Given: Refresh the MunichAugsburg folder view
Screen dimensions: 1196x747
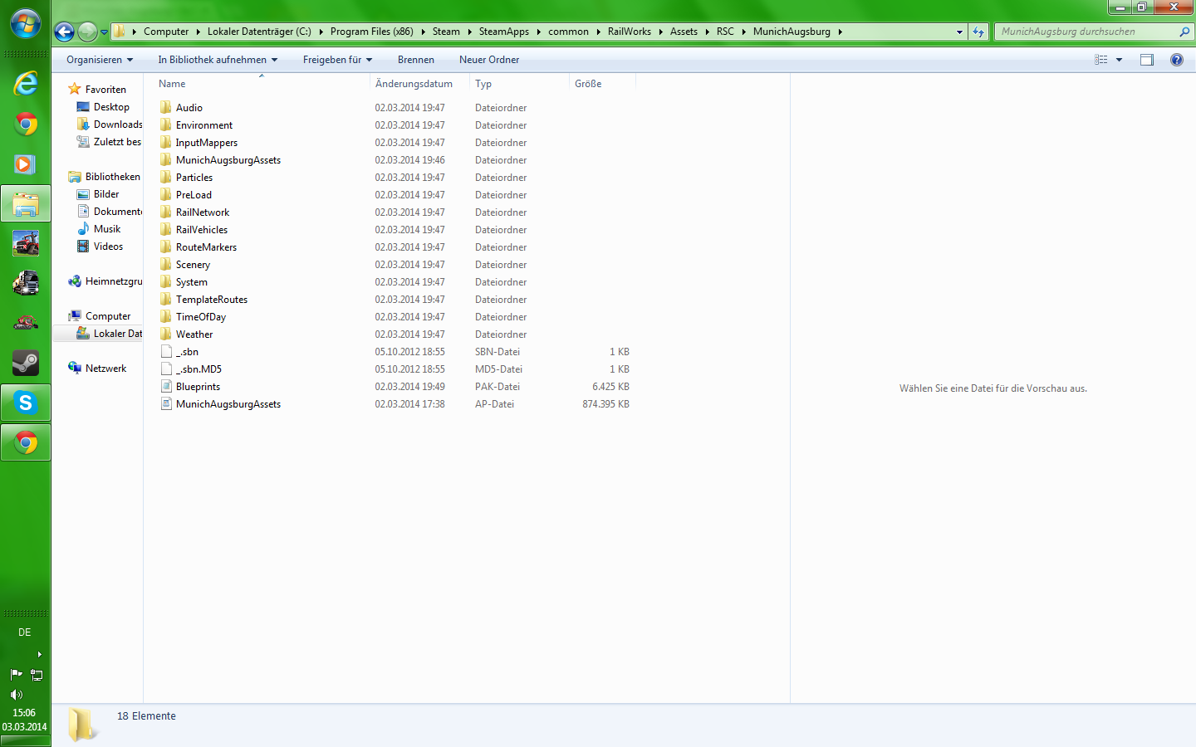Looking at the screenshot, I should [x=978, y=32].
